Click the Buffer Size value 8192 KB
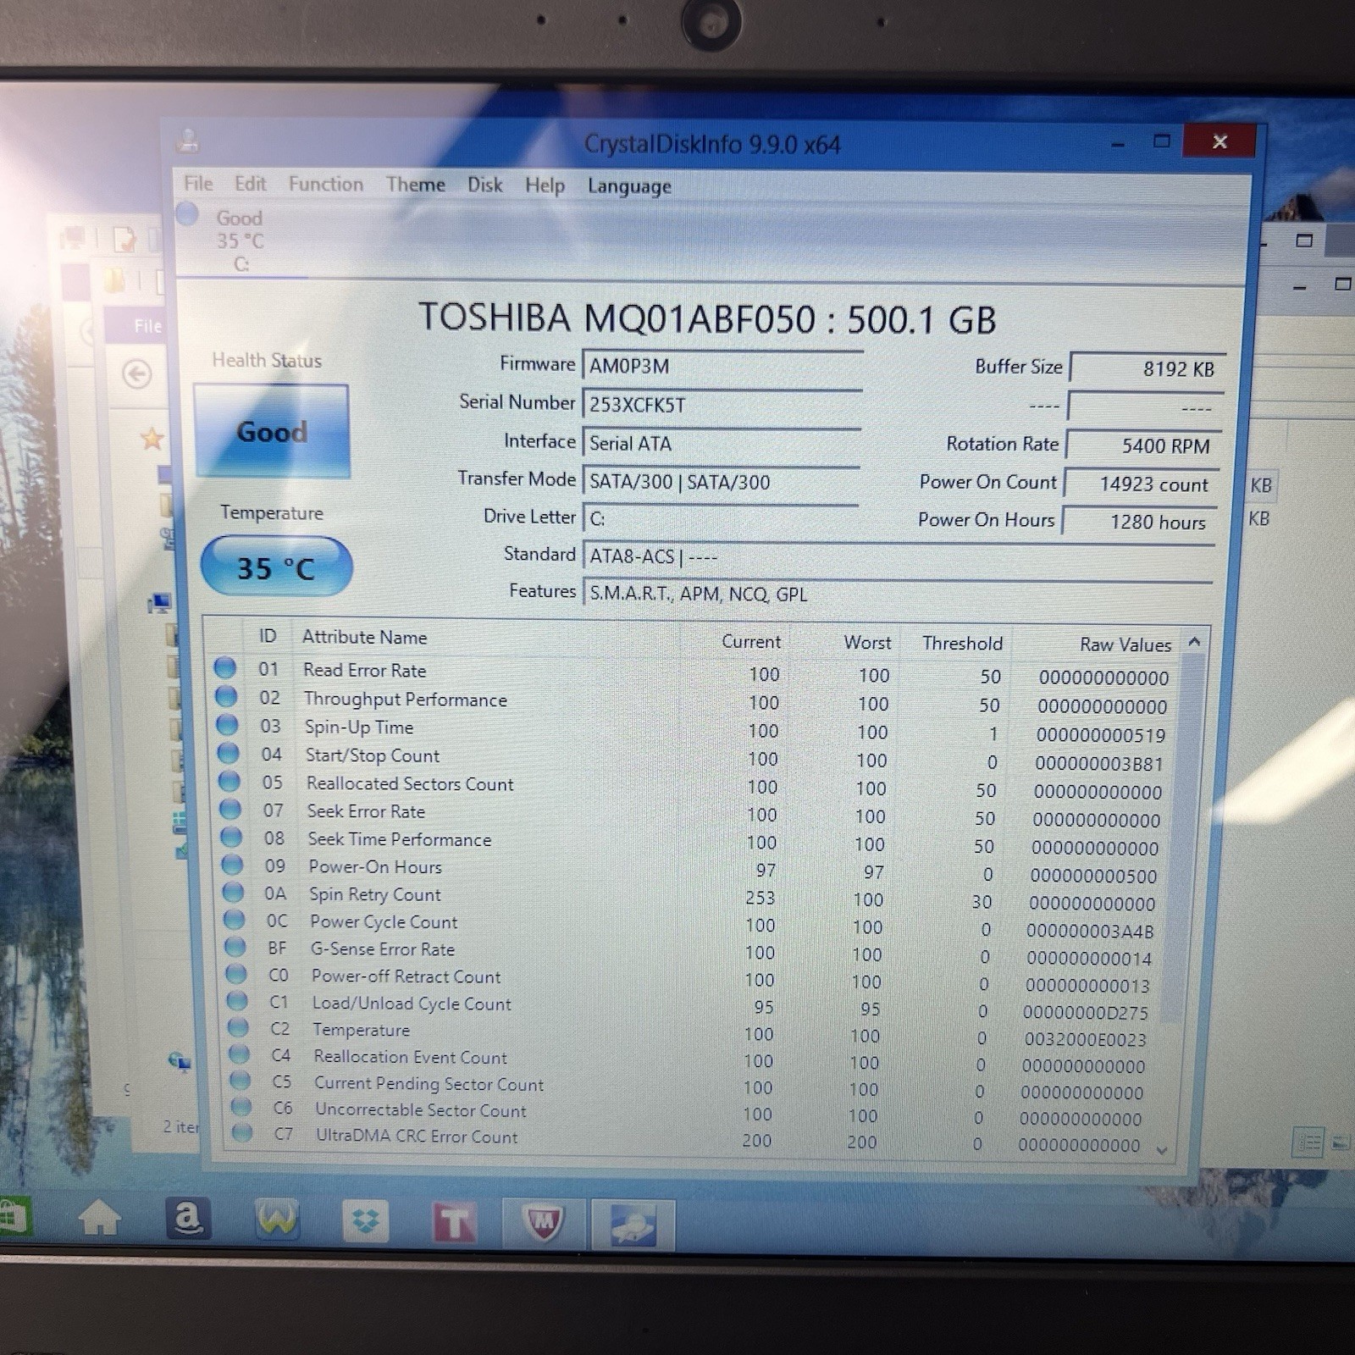The image size is (1355, 1355). coord(1147,368)
